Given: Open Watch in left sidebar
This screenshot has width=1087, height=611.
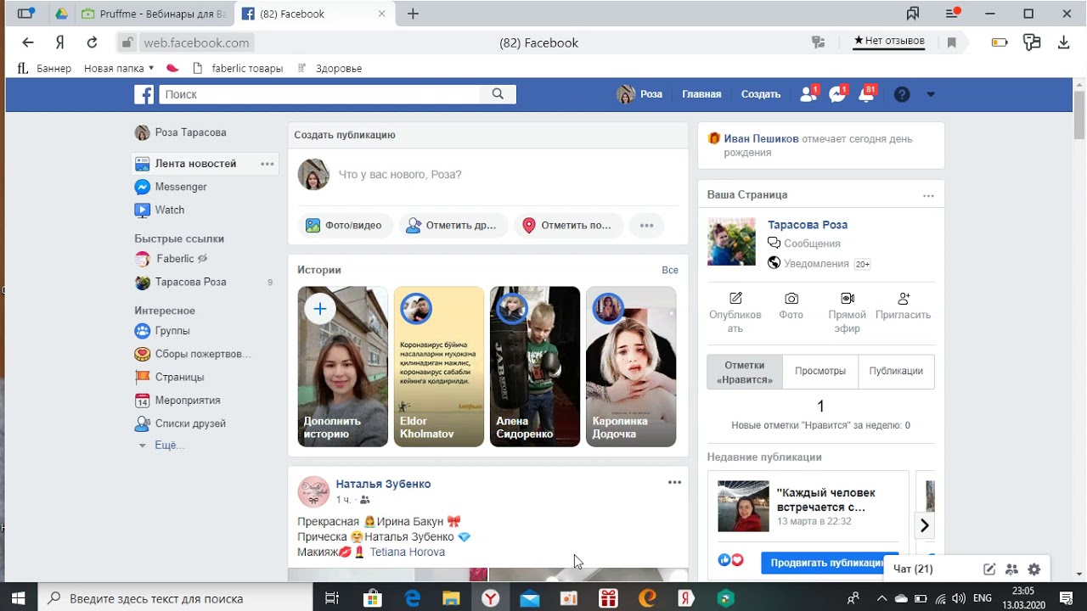Looking at the screenshot, I should point(169,210).
